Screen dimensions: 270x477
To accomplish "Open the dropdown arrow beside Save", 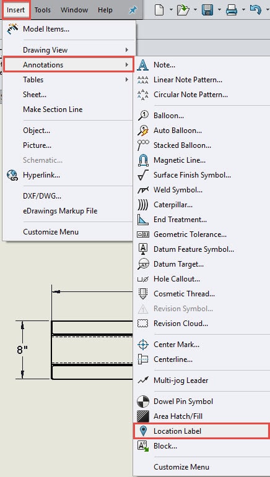I will (219, 10).
